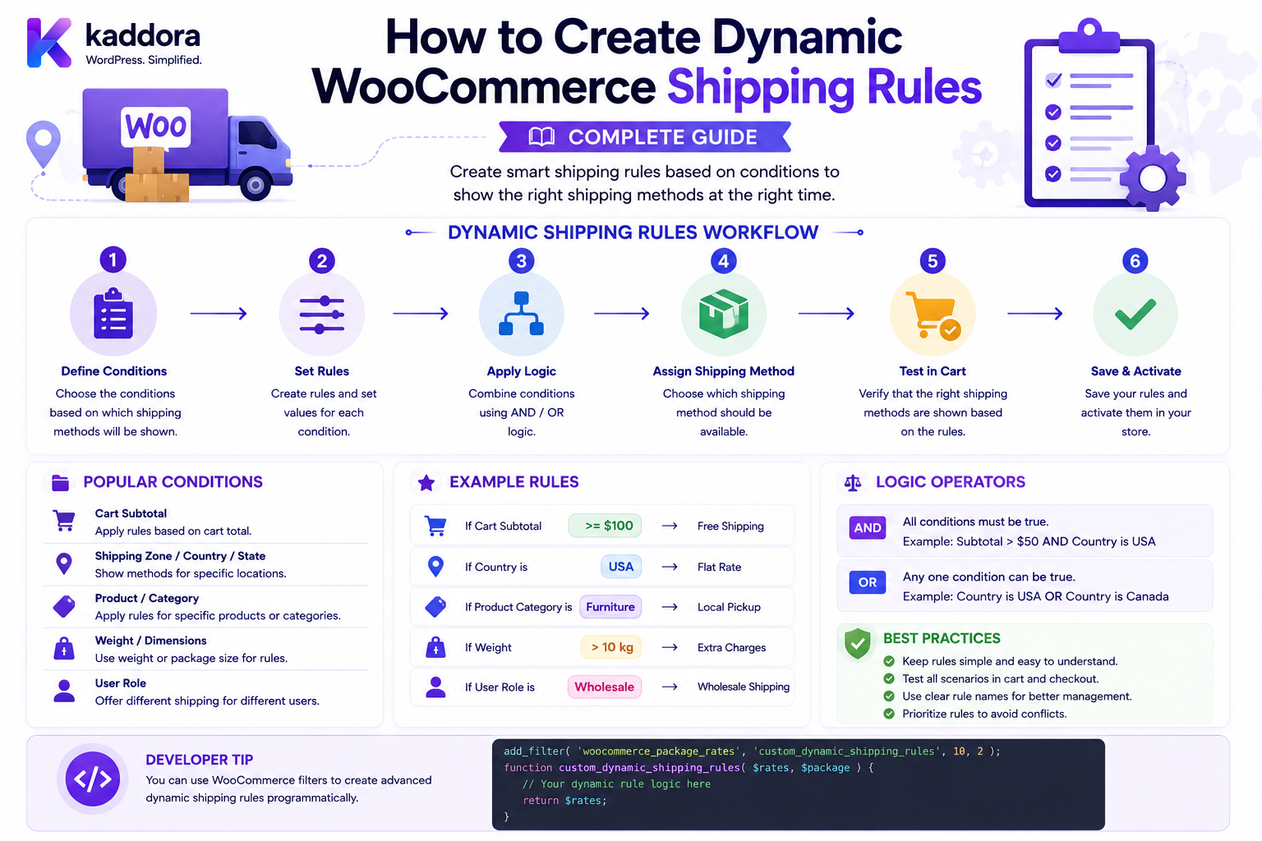
Task: Click the code snippet block
Action: coord(799,784)
